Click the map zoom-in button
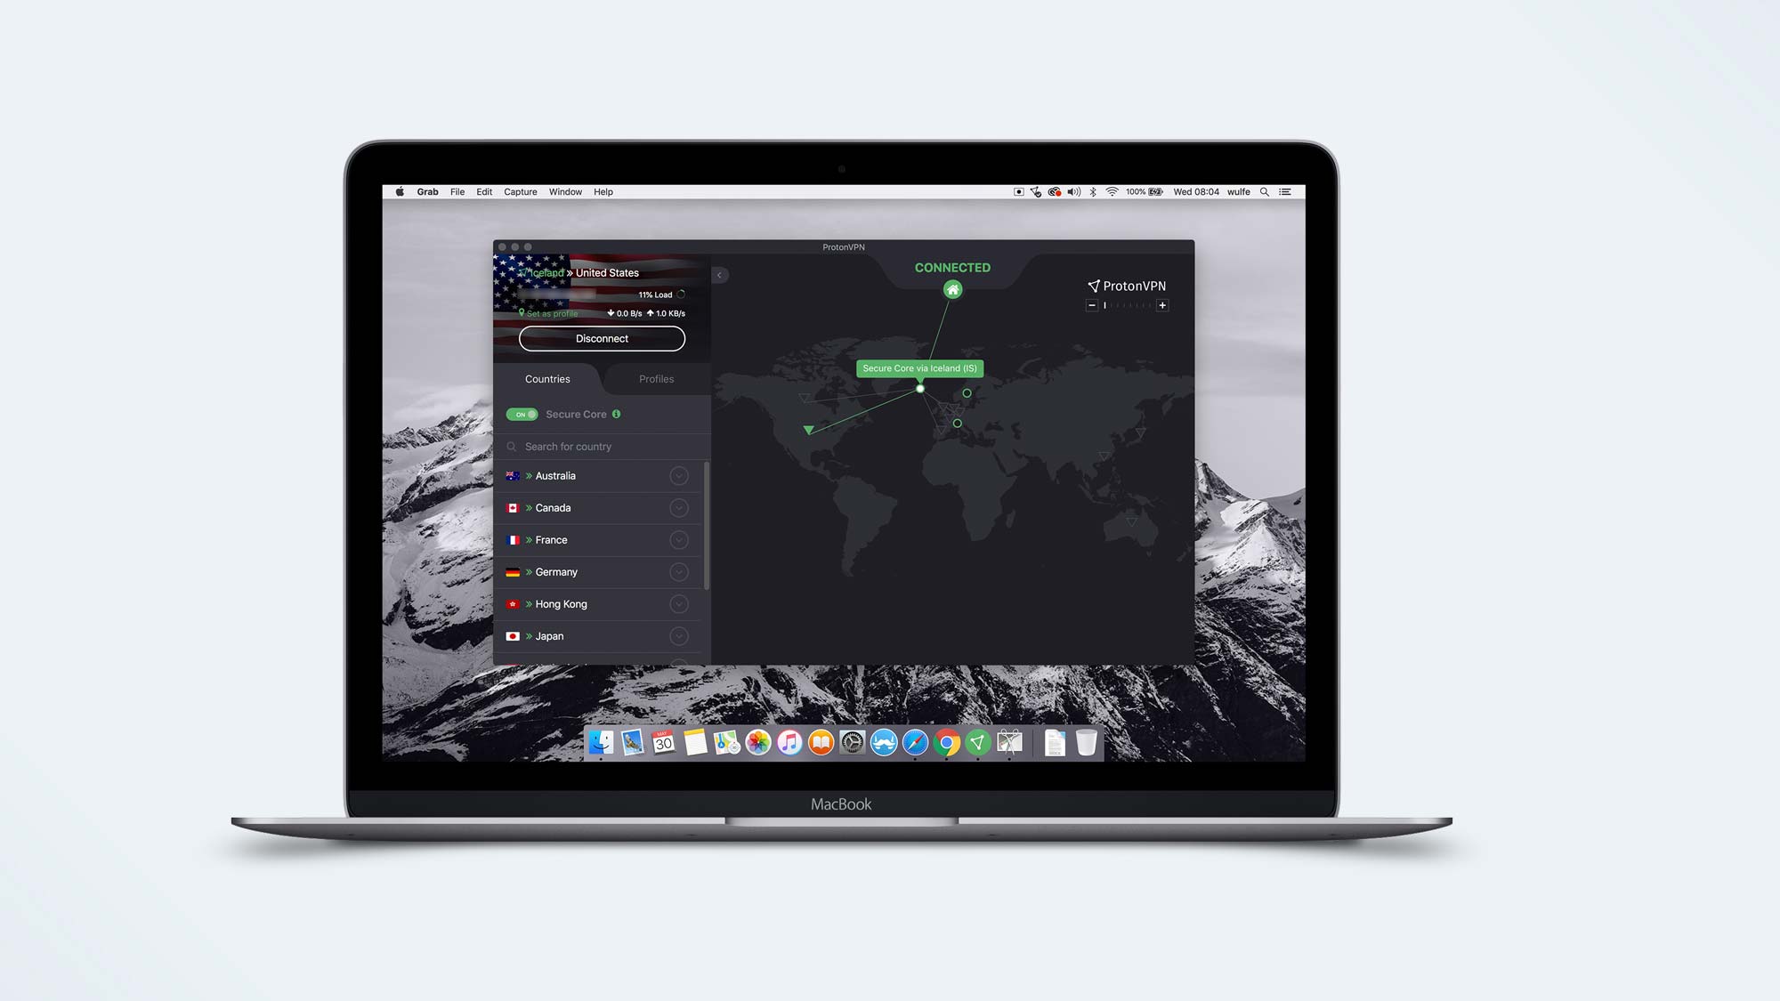1780x1001 pixels. click(x=1161, y=305)
